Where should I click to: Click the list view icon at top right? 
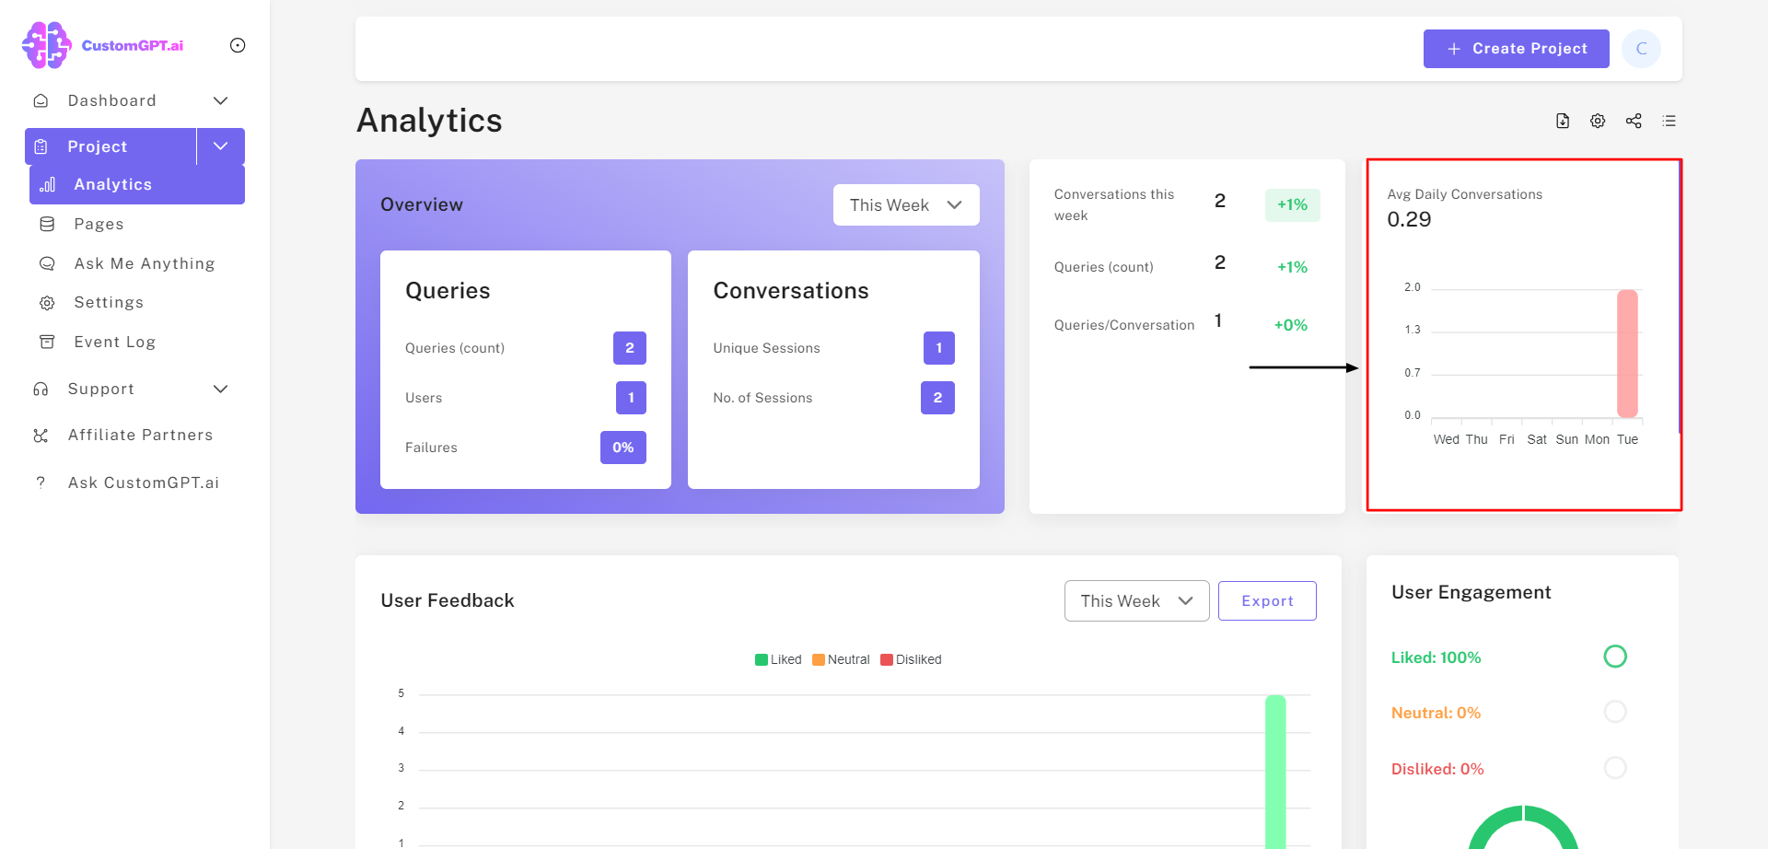1669,121
